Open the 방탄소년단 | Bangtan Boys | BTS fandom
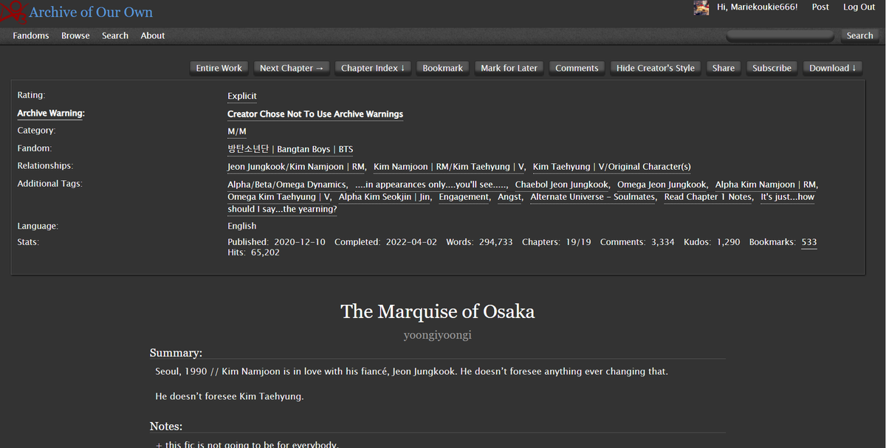 coord(290,150)
